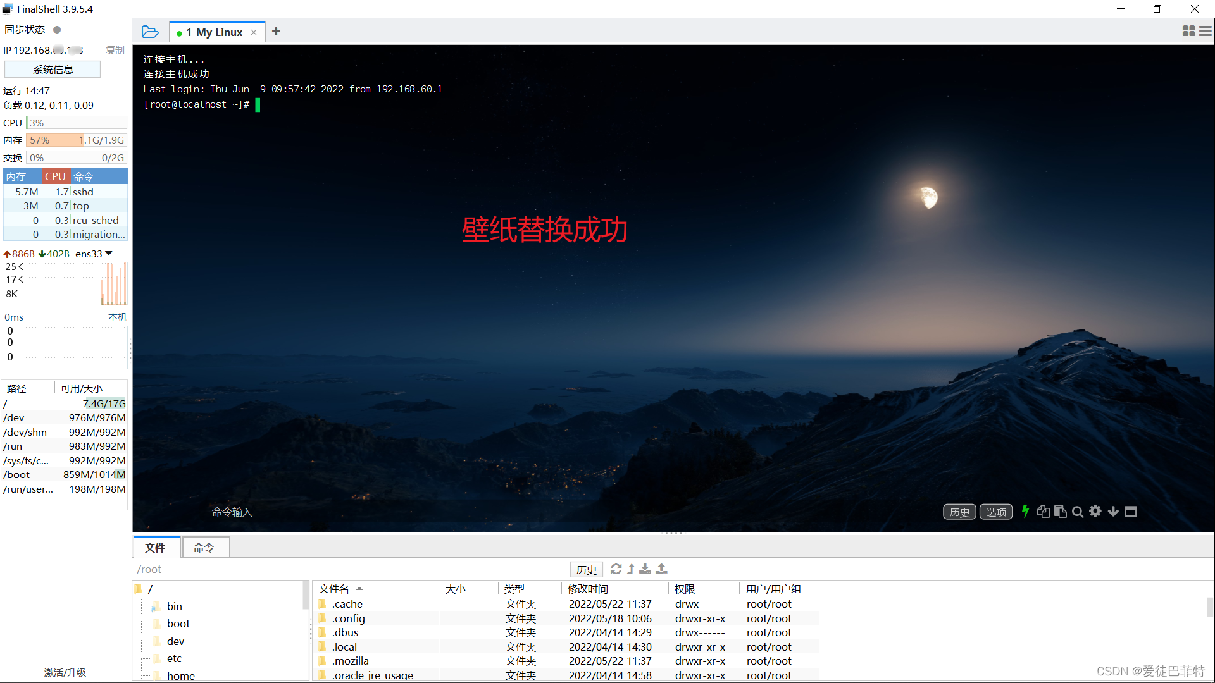The width and height of the screenshot is (1215, 683).
Task: Click the paste clipboard icon in terminal
Action: click(1061, 512)
